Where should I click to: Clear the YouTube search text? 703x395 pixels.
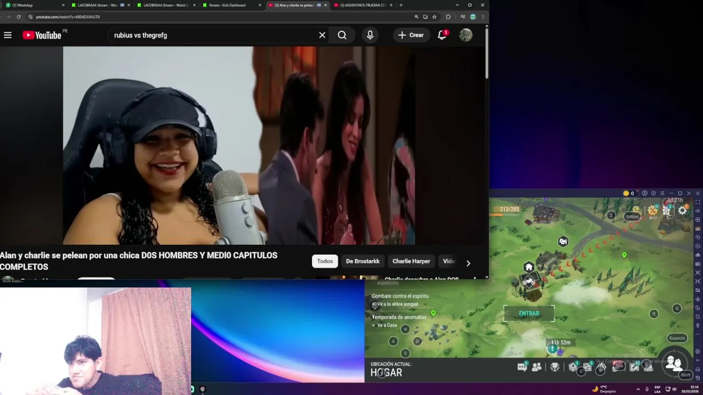[322, 35]
